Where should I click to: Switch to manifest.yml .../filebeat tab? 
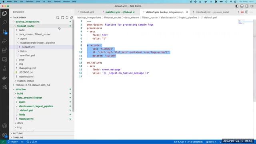(120, 12)
